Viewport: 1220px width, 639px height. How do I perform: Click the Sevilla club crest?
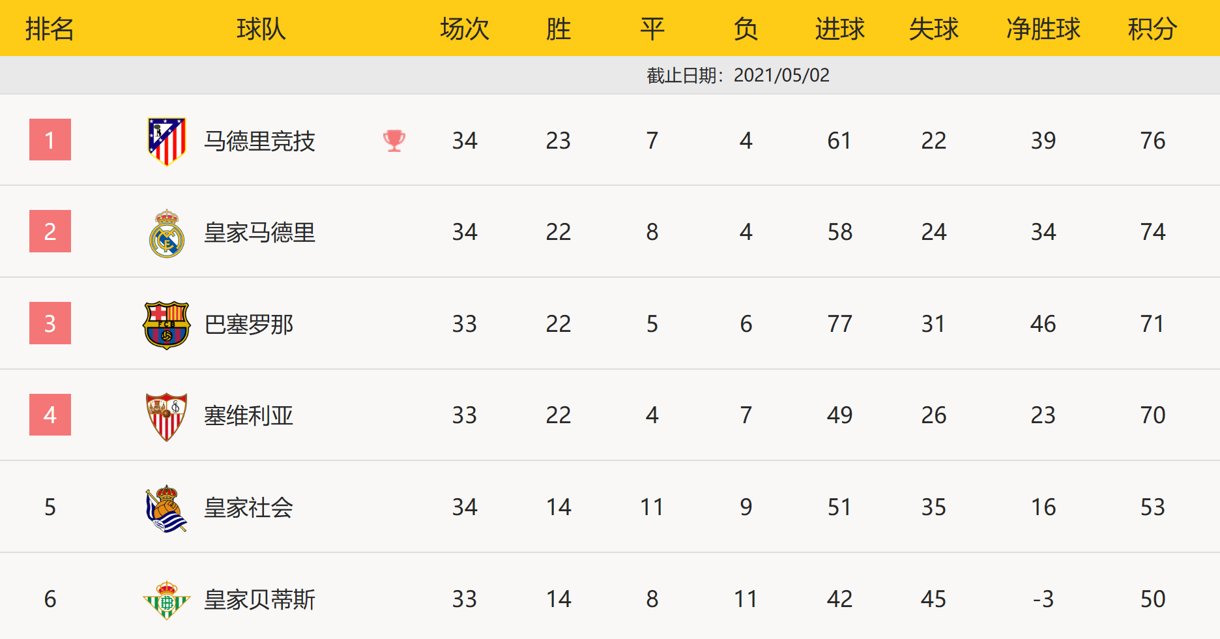coord(167,416)
